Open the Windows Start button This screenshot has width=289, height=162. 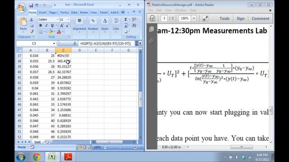pos(21,157)
